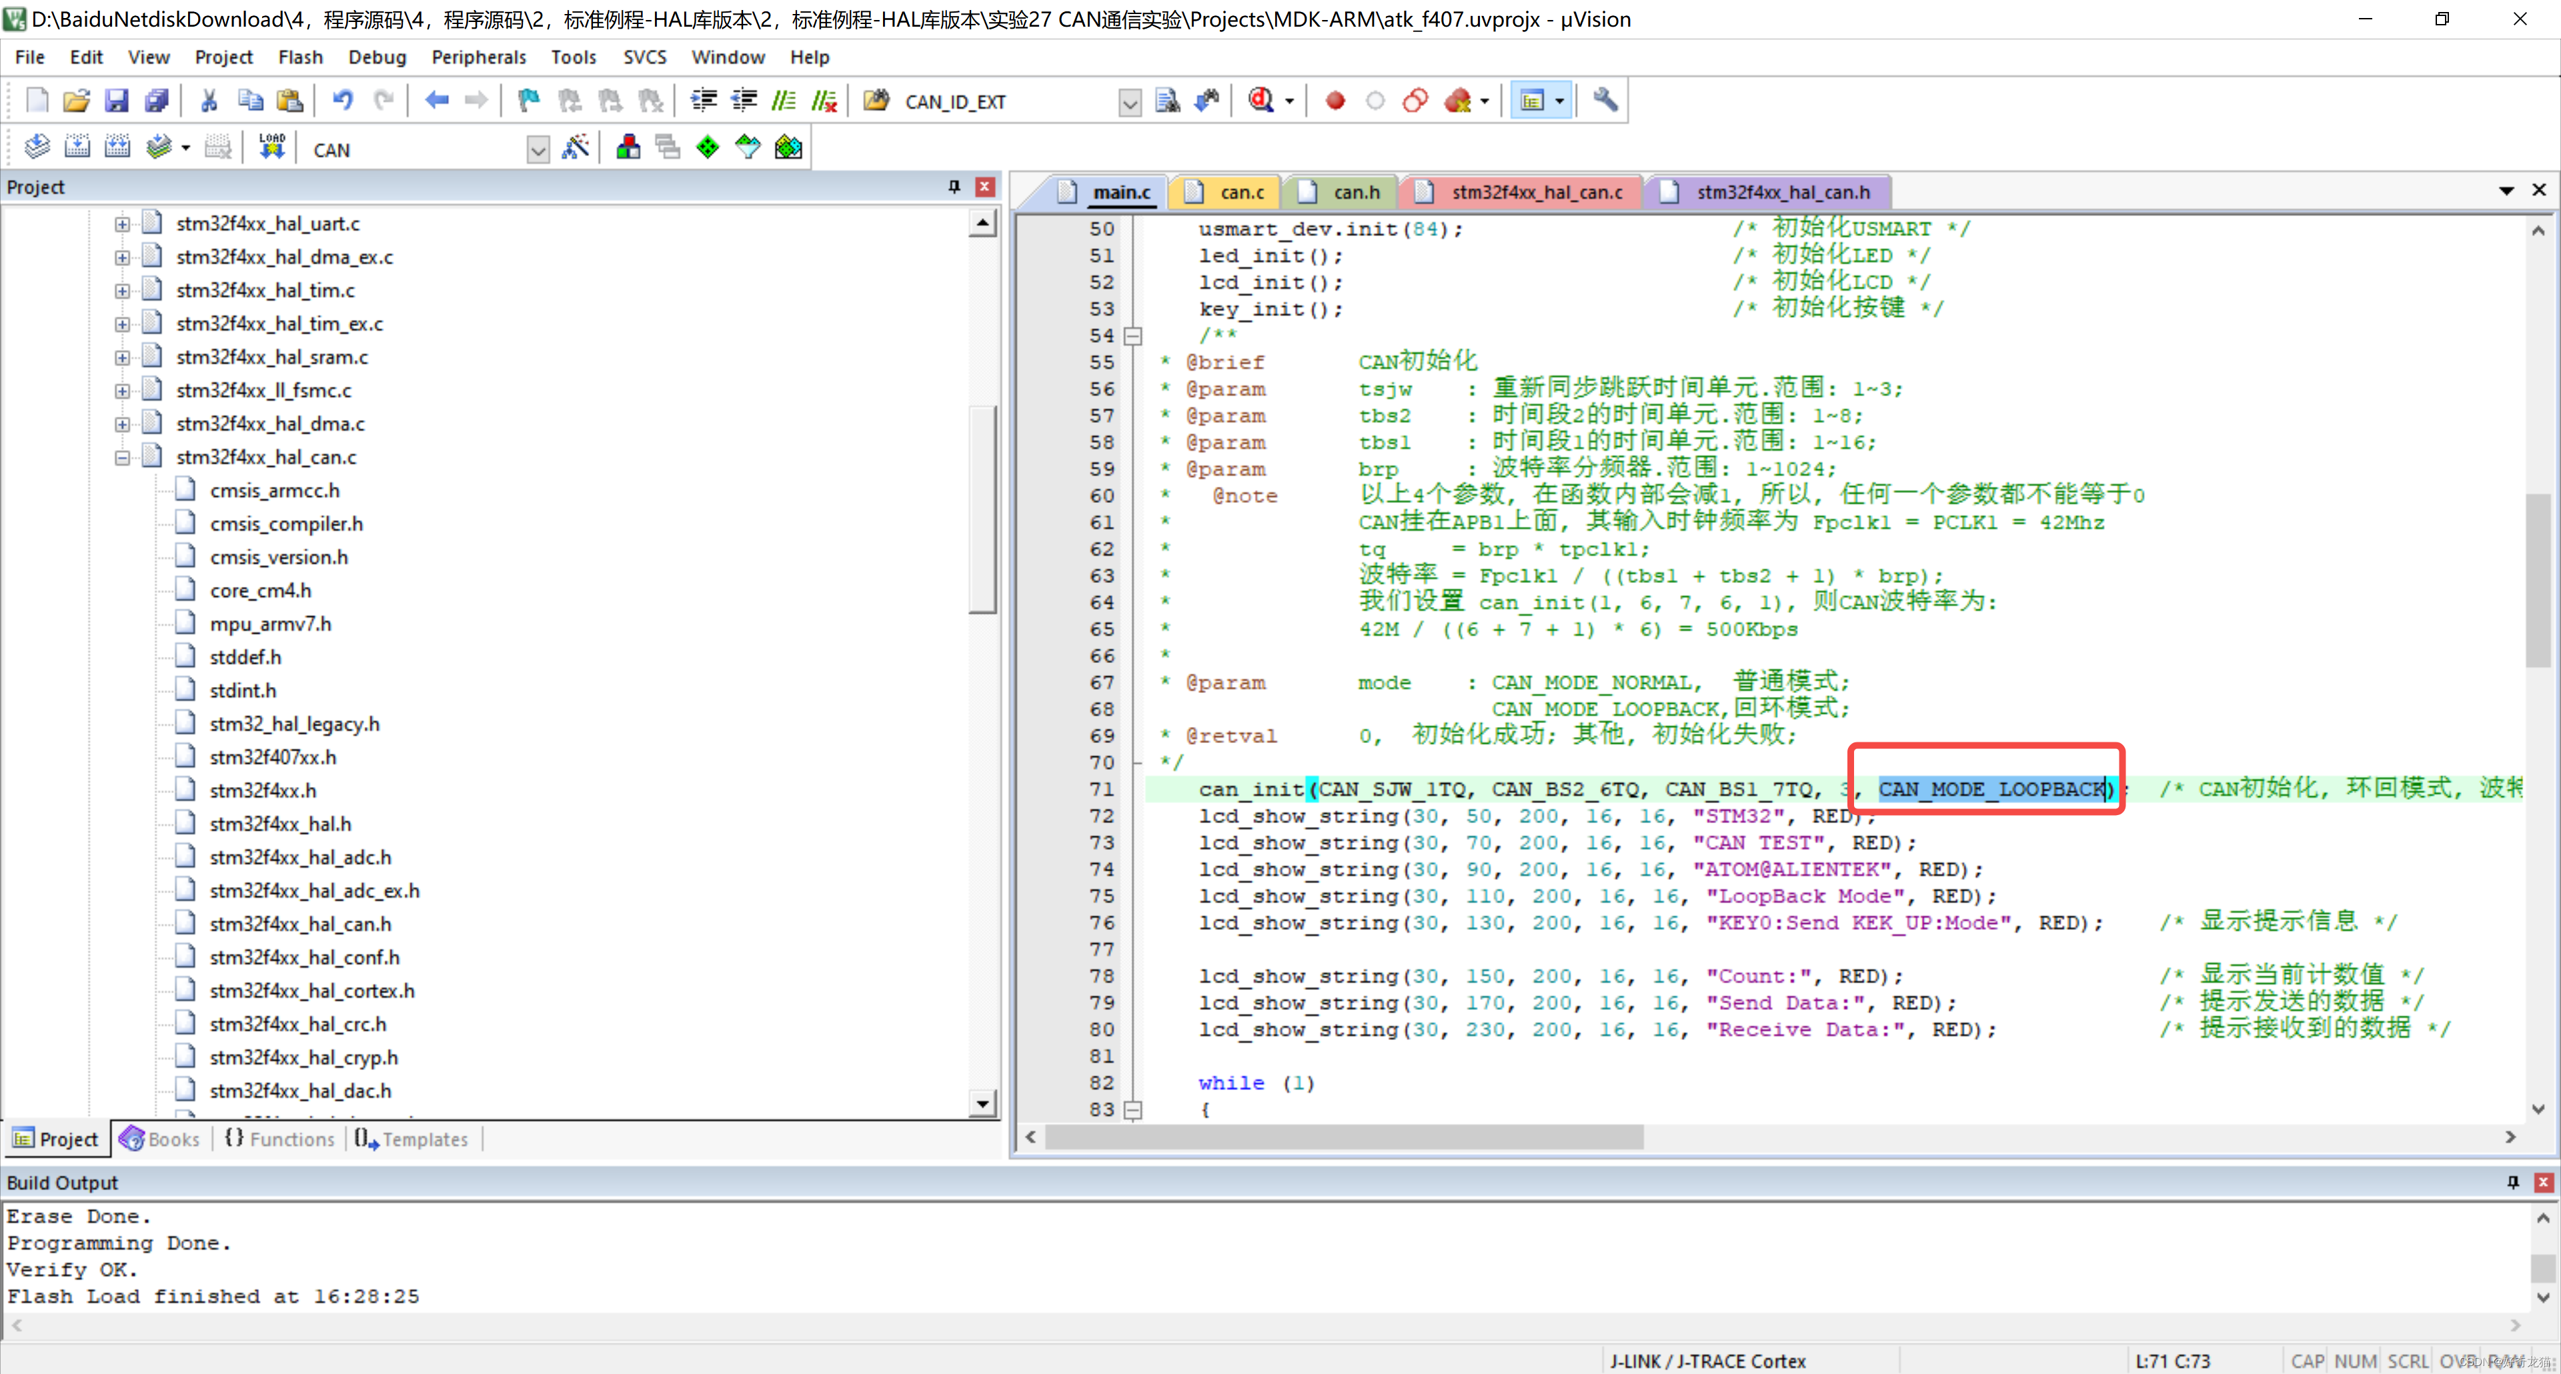Toggle pin on Project panel
This screenshot has height=1374, width=2561.
[954, 187]
